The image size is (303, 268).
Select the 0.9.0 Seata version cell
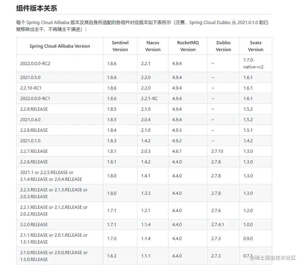click(248, 239)
